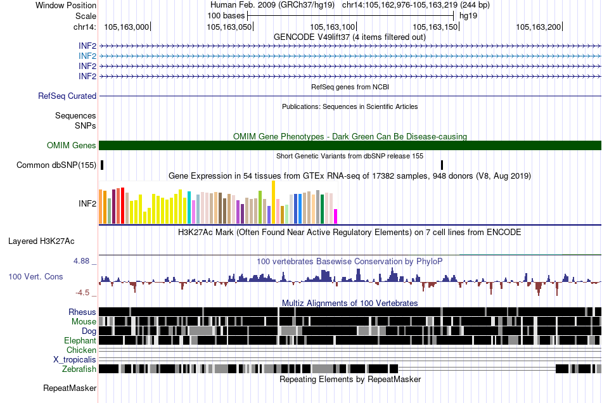
Task: Click the Mouse alignment label
Action: click(x=84, y=322)
